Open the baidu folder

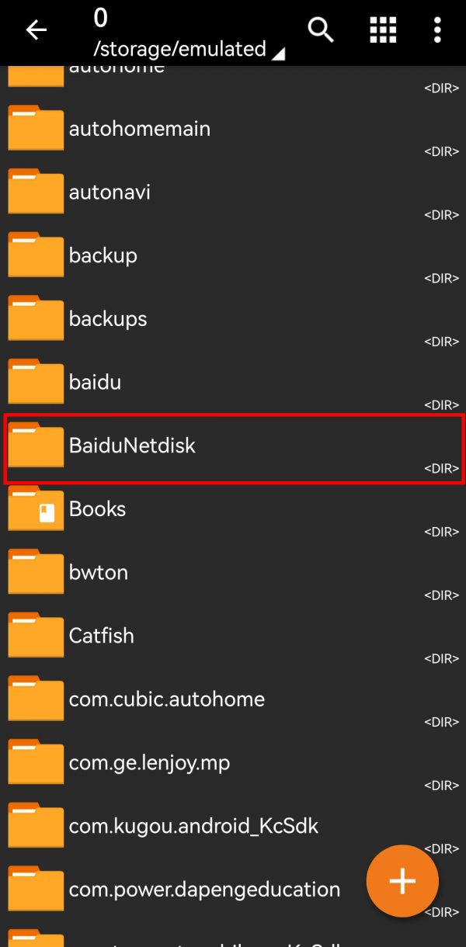coord(95,382)
